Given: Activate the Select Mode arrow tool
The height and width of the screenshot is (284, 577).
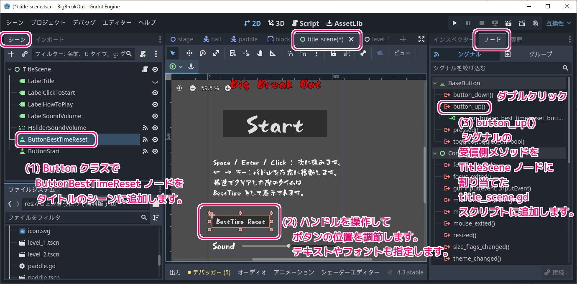Looking at the screenshot, I should click(173, 53).
